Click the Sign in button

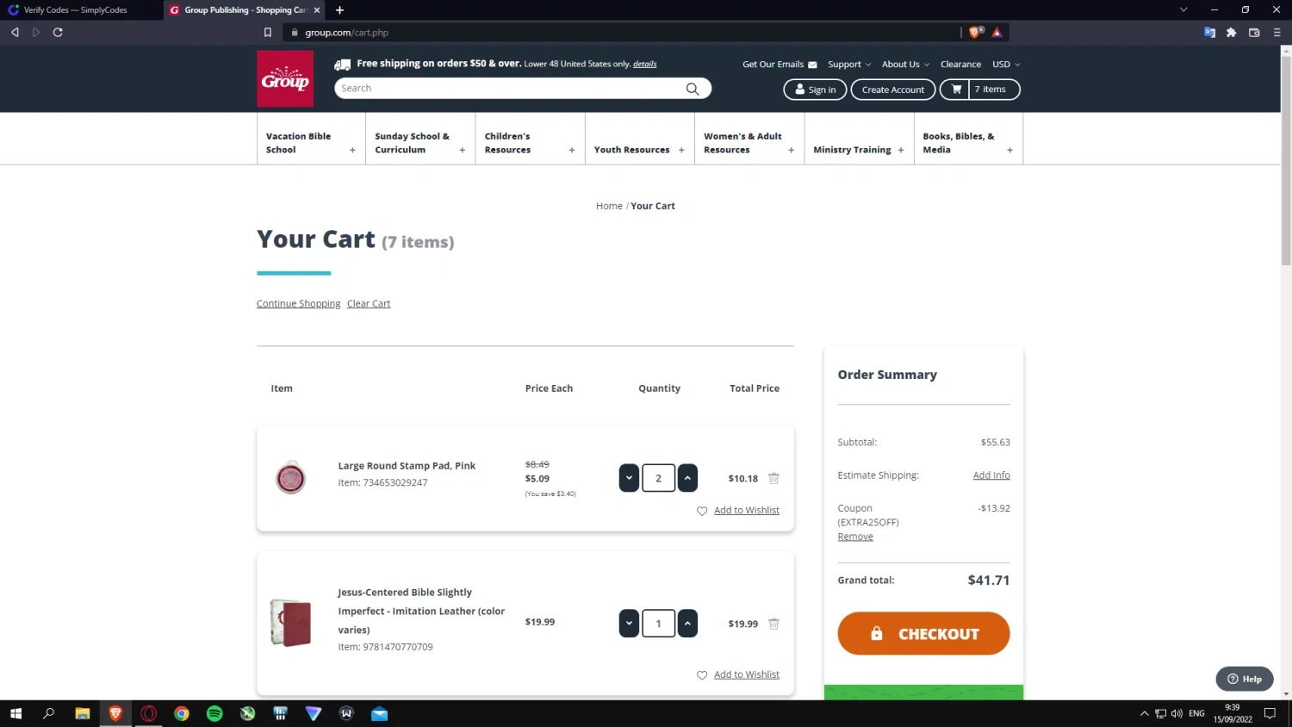(815, 90)
